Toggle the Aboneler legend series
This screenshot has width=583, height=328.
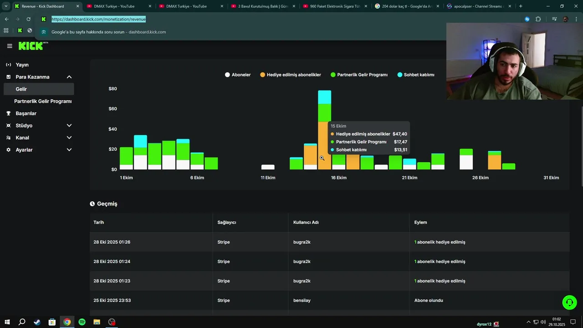click(238, 75)
